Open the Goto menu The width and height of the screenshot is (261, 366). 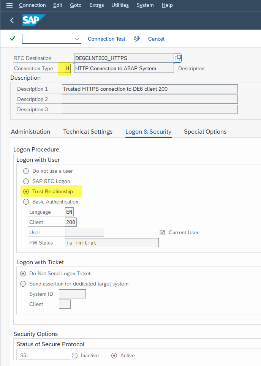click(x=76, y=5)
